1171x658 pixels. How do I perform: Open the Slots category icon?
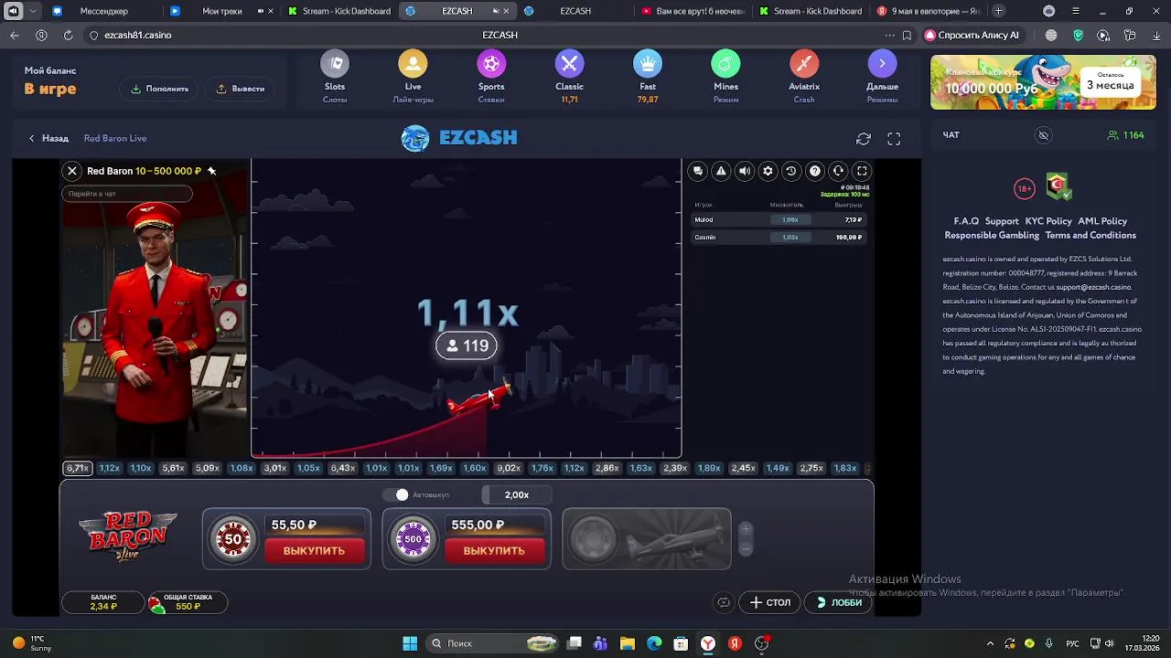[x=335, y=64]
